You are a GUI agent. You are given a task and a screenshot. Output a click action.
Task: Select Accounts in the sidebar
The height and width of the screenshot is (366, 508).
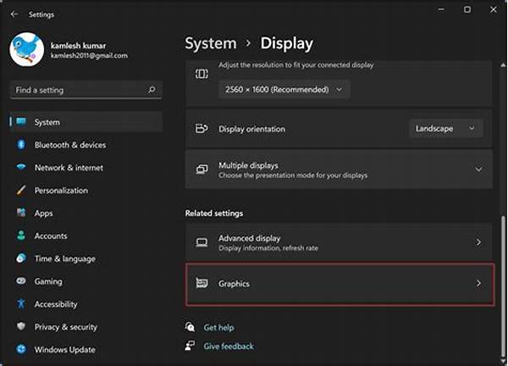(50, 236)
